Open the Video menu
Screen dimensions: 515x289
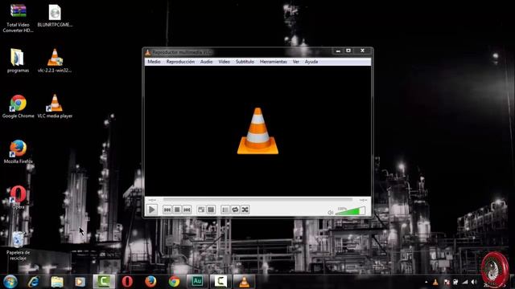(224, 62)
